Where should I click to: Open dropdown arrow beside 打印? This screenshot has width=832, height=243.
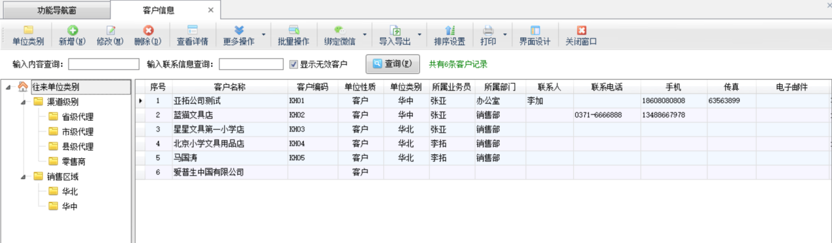505,35
